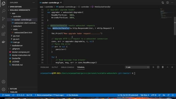Image resolution: width=176 pixels, height=99 pixels.
Task: Open go.mod file
Action: tap(22, 36)
